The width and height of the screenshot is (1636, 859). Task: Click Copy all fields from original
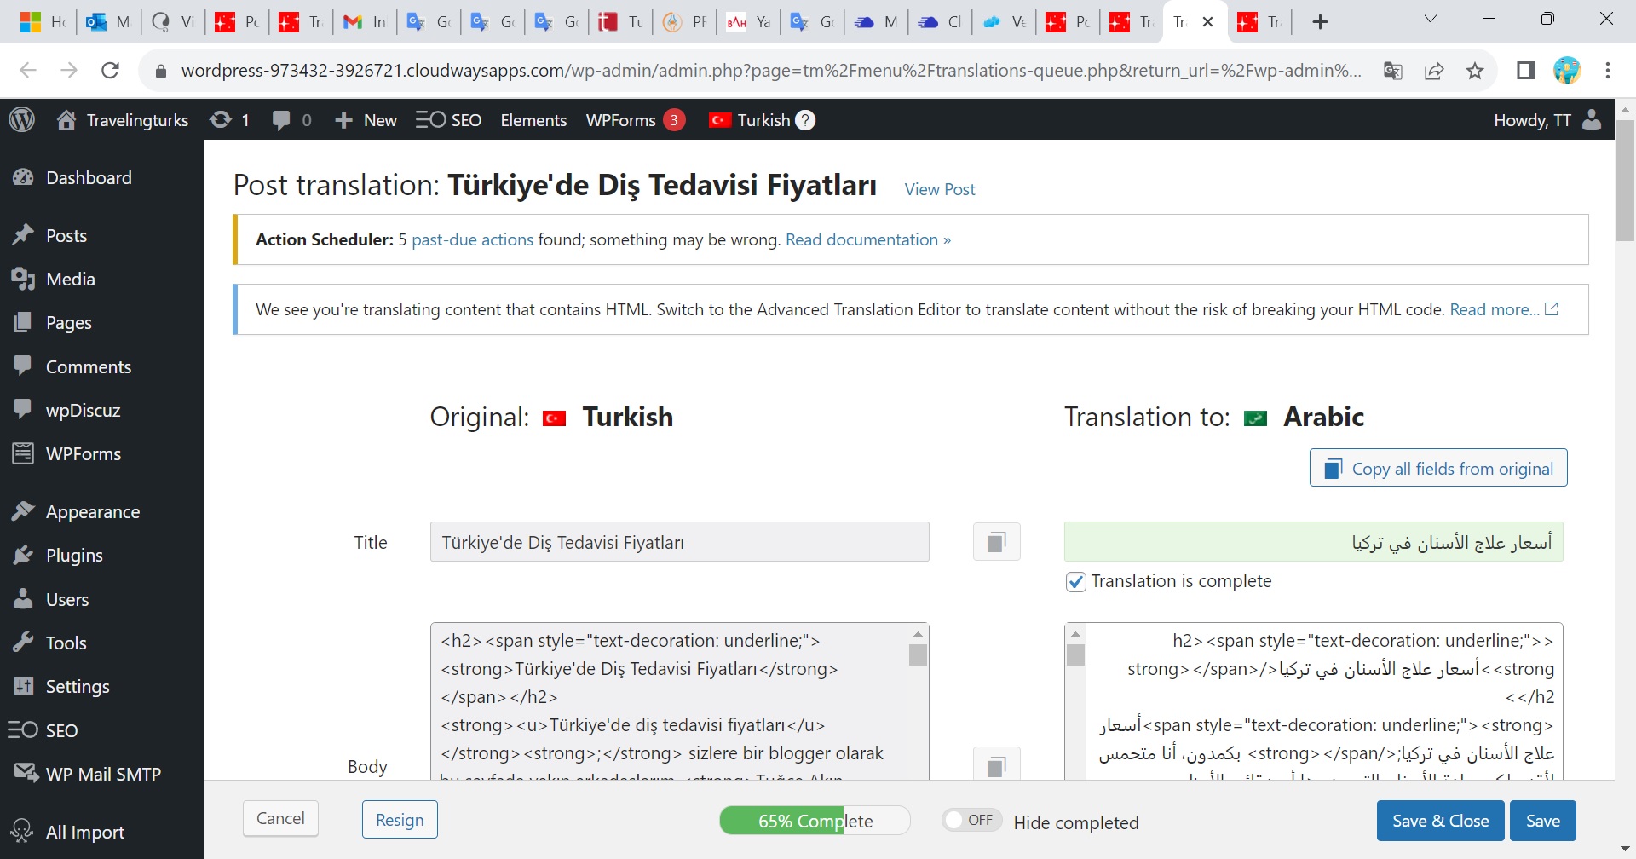1438,468
